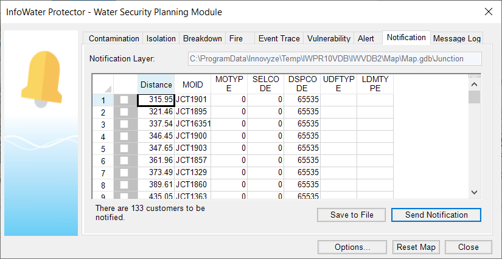Click the distance cell 321.46
This screenshot has height=259, width=502.
[x=156, y=112]
